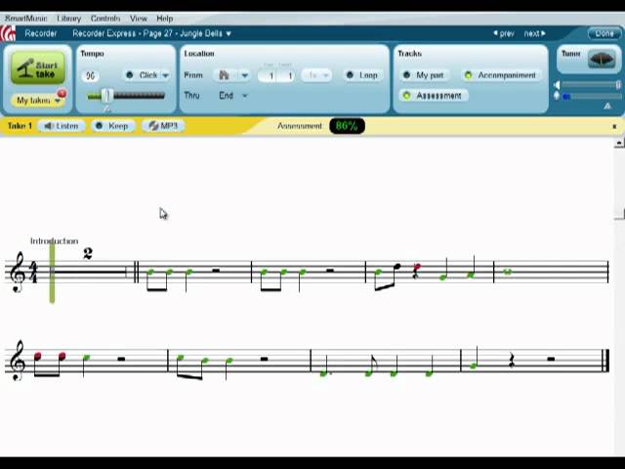This screenshot has height=469, width=625.
Task: Click the speaker volume slider
Action: click(590, 85)
